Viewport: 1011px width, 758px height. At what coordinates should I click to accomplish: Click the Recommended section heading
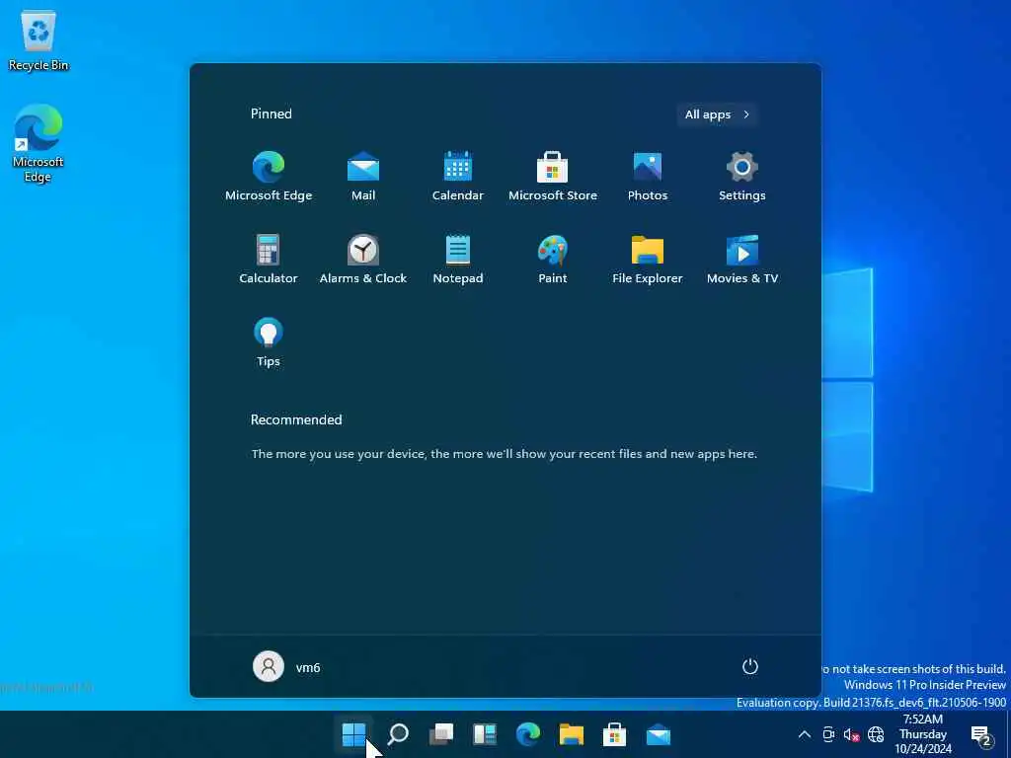pyautogui.click(x=296, y=419)
